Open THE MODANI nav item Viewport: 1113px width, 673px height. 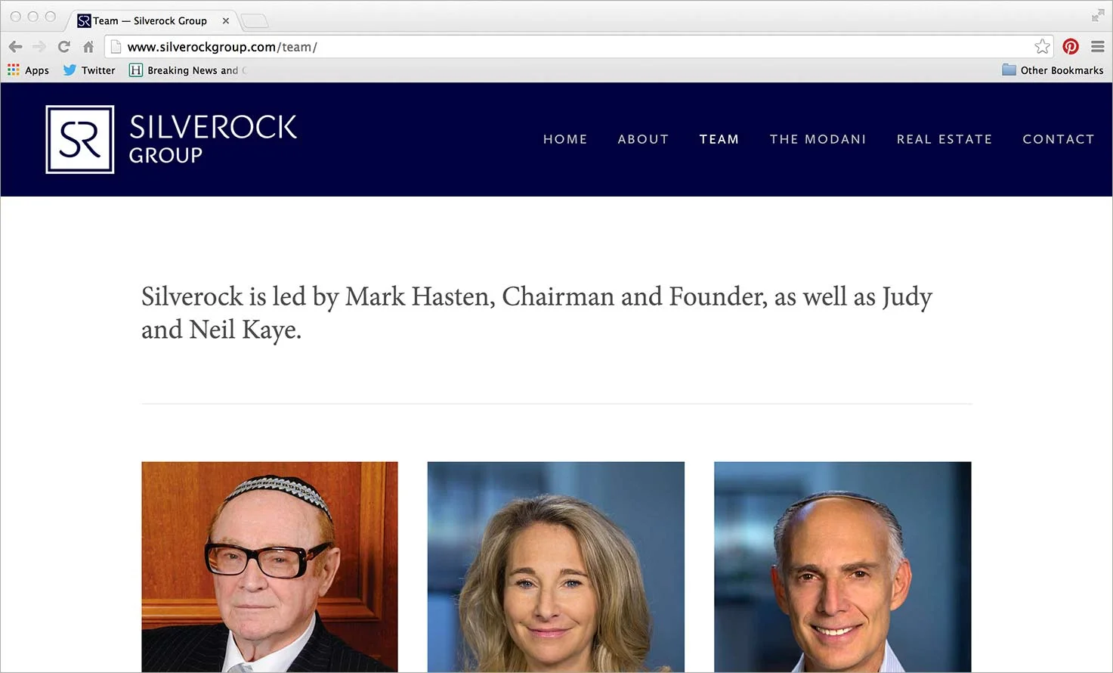[x=818, y=139]
